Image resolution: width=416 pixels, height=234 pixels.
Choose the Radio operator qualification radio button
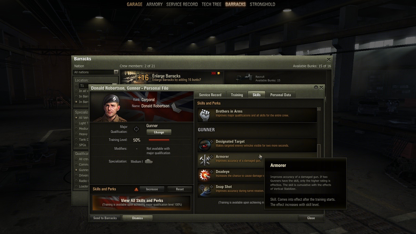pyautogui.click(x=76, y=181)
